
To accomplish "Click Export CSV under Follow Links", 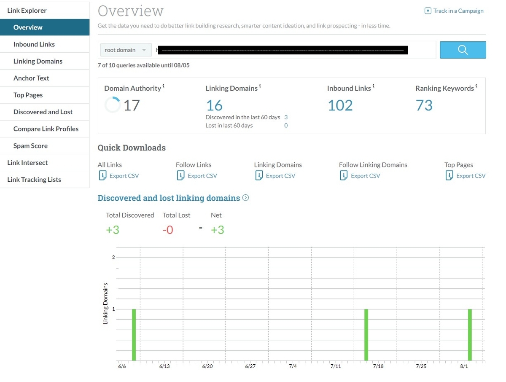I will [x=202, y=176].
